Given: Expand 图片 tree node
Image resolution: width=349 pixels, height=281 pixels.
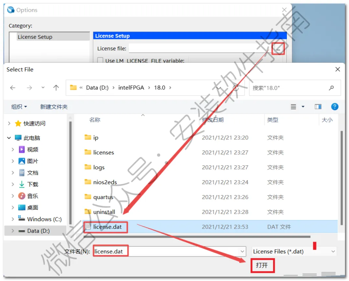Looking at the screenshot, I should tap(13, 161).
